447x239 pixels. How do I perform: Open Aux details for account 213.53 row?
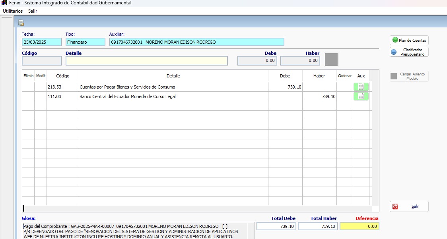tap(361, 87)
